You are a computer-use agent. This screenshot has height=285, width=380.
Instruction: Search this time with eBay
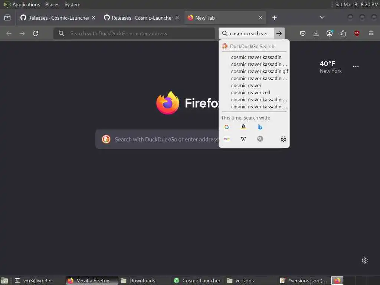[x=227, y=139]
